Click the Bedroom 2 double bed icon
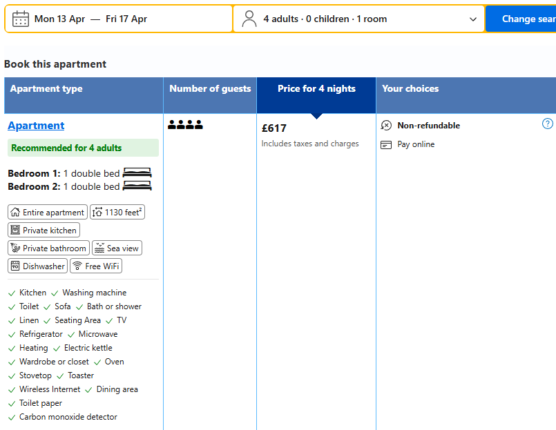 (x=137, y=186)
